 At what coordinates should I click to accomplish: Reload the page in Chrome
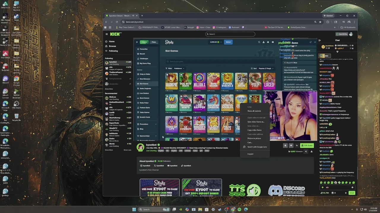point(117,22)
